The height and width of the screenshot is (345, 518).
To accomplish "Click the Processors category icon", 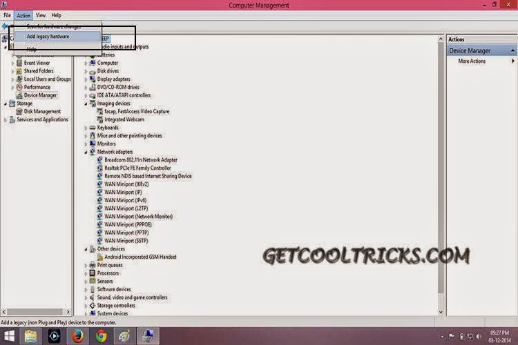I will pos(93,273).
